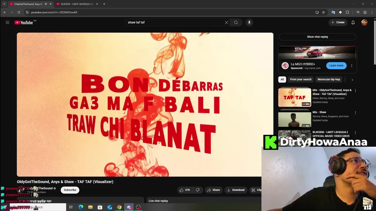
Task: Click Show chat replay button
Action: click(318, 37)
